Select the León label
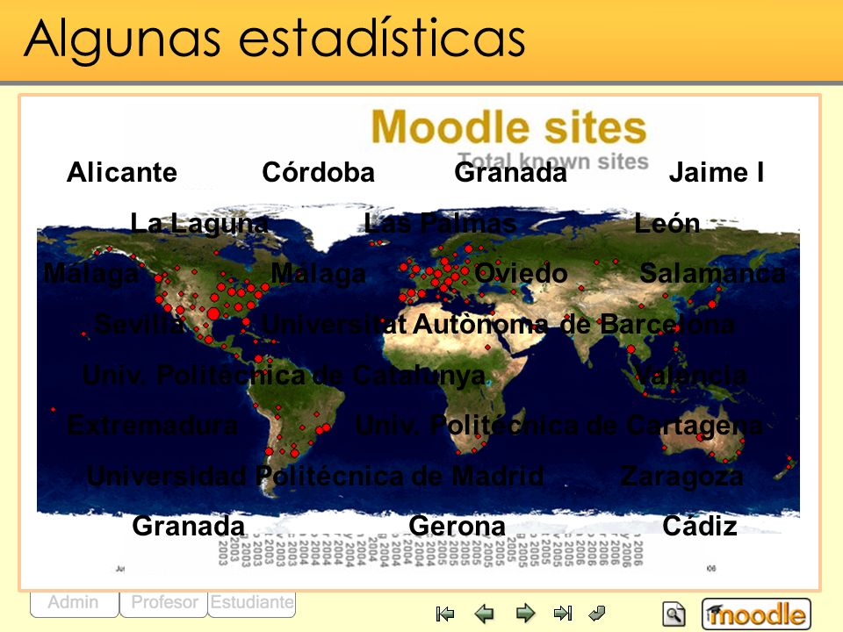The width and height of the screenshot is (843, 632). 667,223
